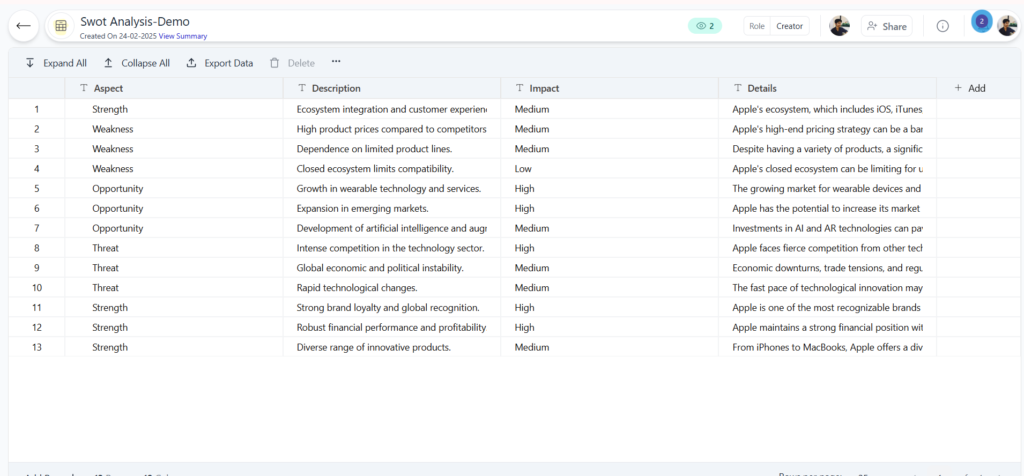
Task: Add a new column with Add button
Action: (x=970, y=88)
